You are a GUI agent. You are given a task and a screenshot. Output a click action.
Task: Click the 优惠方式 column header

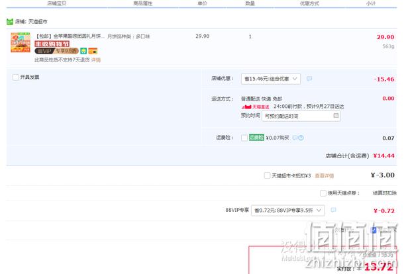click(309, 3)
